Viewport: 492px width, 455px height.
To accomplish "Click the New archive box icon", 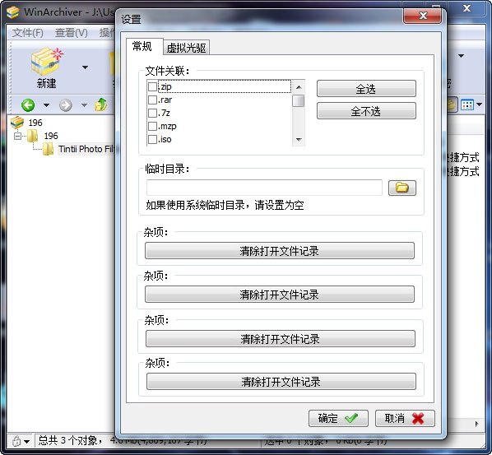I will click(46, 62).
